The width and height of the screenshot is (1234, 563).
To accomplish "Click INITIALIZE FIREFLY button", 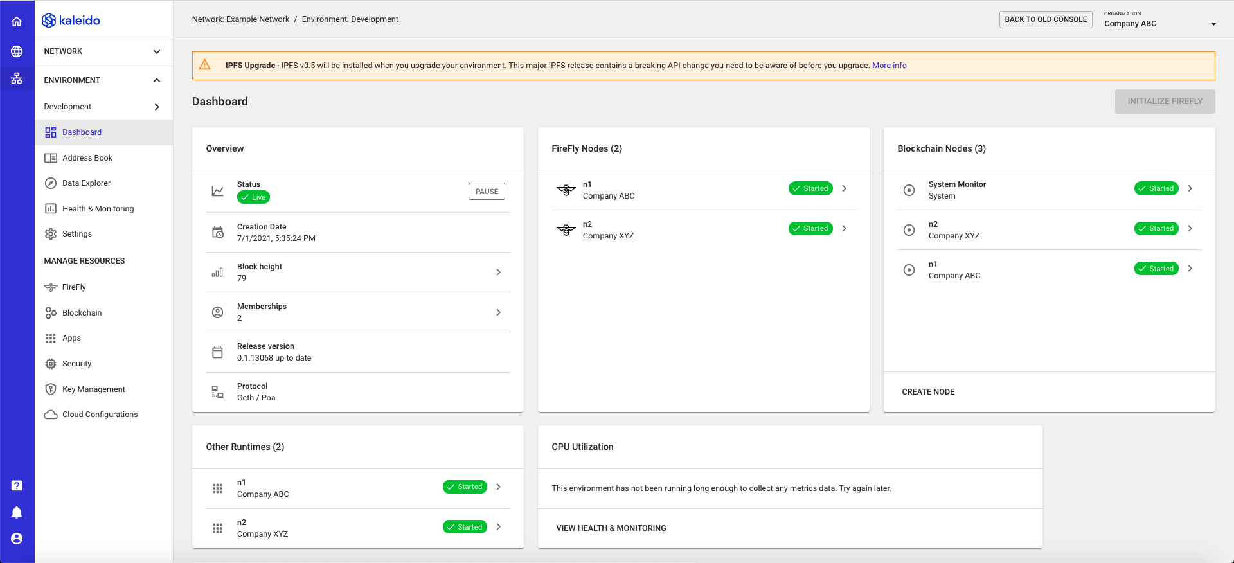I will point(1165,102).
